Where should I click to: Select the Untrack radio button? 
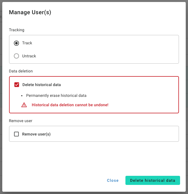[16, 56]
